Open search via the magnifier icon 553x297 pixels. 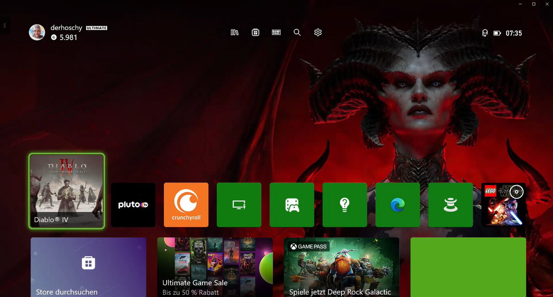point(297,32)
